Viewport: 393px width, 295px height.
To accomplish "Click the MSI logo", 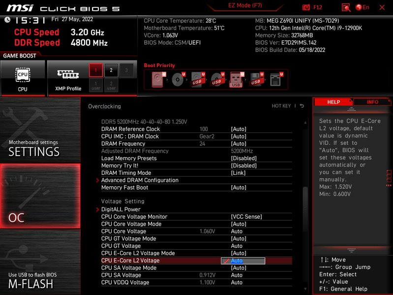I will coord(20,8).
